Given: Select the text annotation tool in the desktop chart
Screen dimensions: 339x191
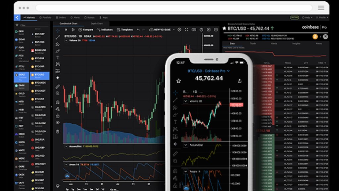Looking at the screenshot, I should 58,58.
